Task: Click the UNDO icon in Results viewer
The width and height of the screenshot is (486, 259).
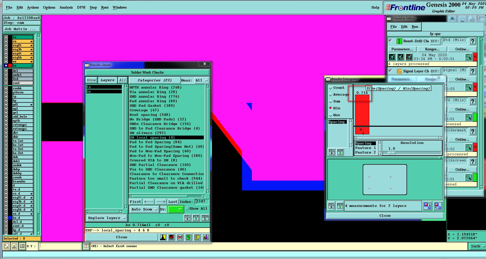Action: [x=205, y=218]
